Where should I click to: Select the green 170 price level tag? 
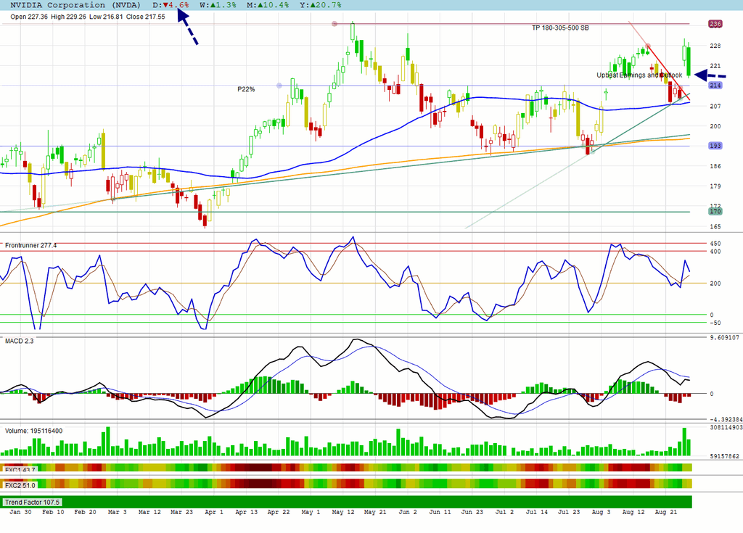[x=715, y=211]
